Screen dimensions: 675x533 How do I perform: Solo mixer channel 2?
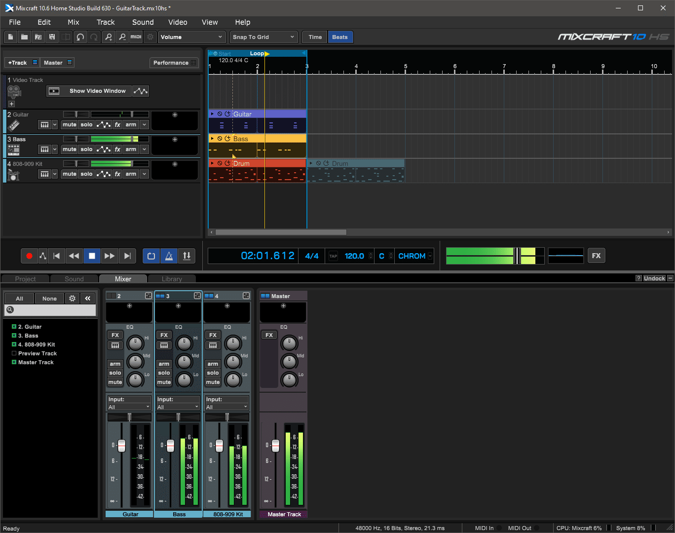tap(115, 373)
